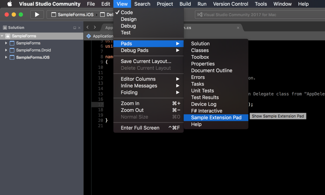This screenshot has height=195, width=325.
Task: Show the Test Results pad
Action: click(216, 97)
